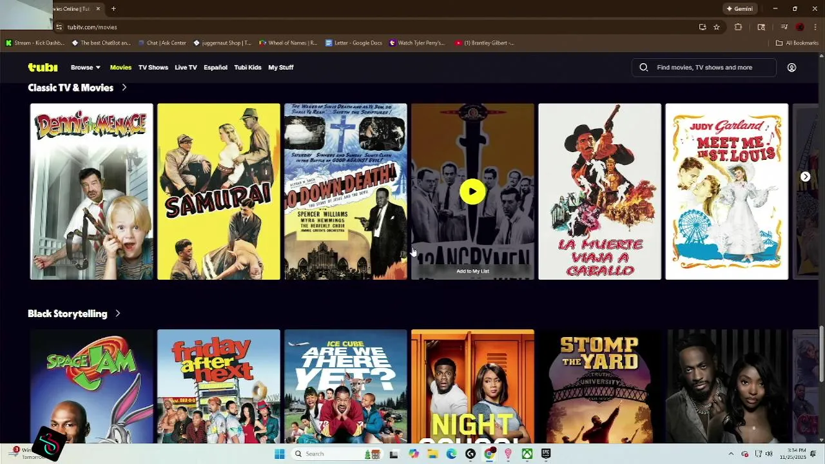Viewport: 825px width, 464px height.
Task: Open Chrome media controls icon
Action: pyautogui.click(x=784, y=27)
